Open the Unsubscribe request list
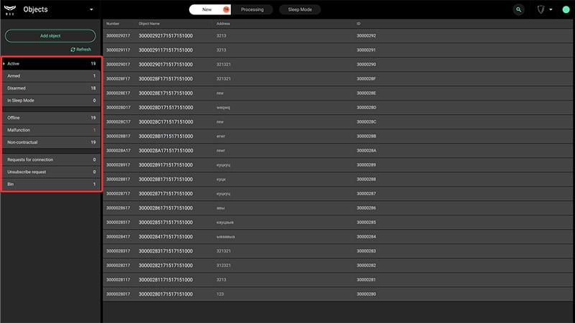575x323 pixels. pyautogui.click(x=51, y=172)
